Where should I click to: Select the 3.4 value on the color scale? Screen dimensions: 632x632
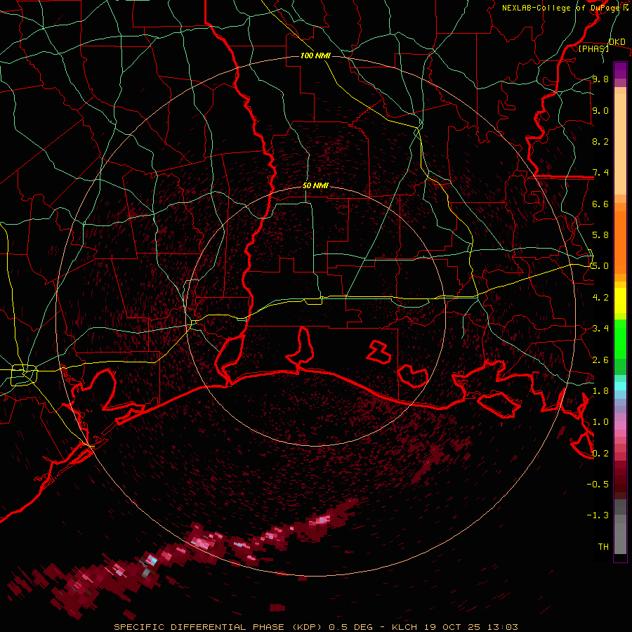[600, 328]
